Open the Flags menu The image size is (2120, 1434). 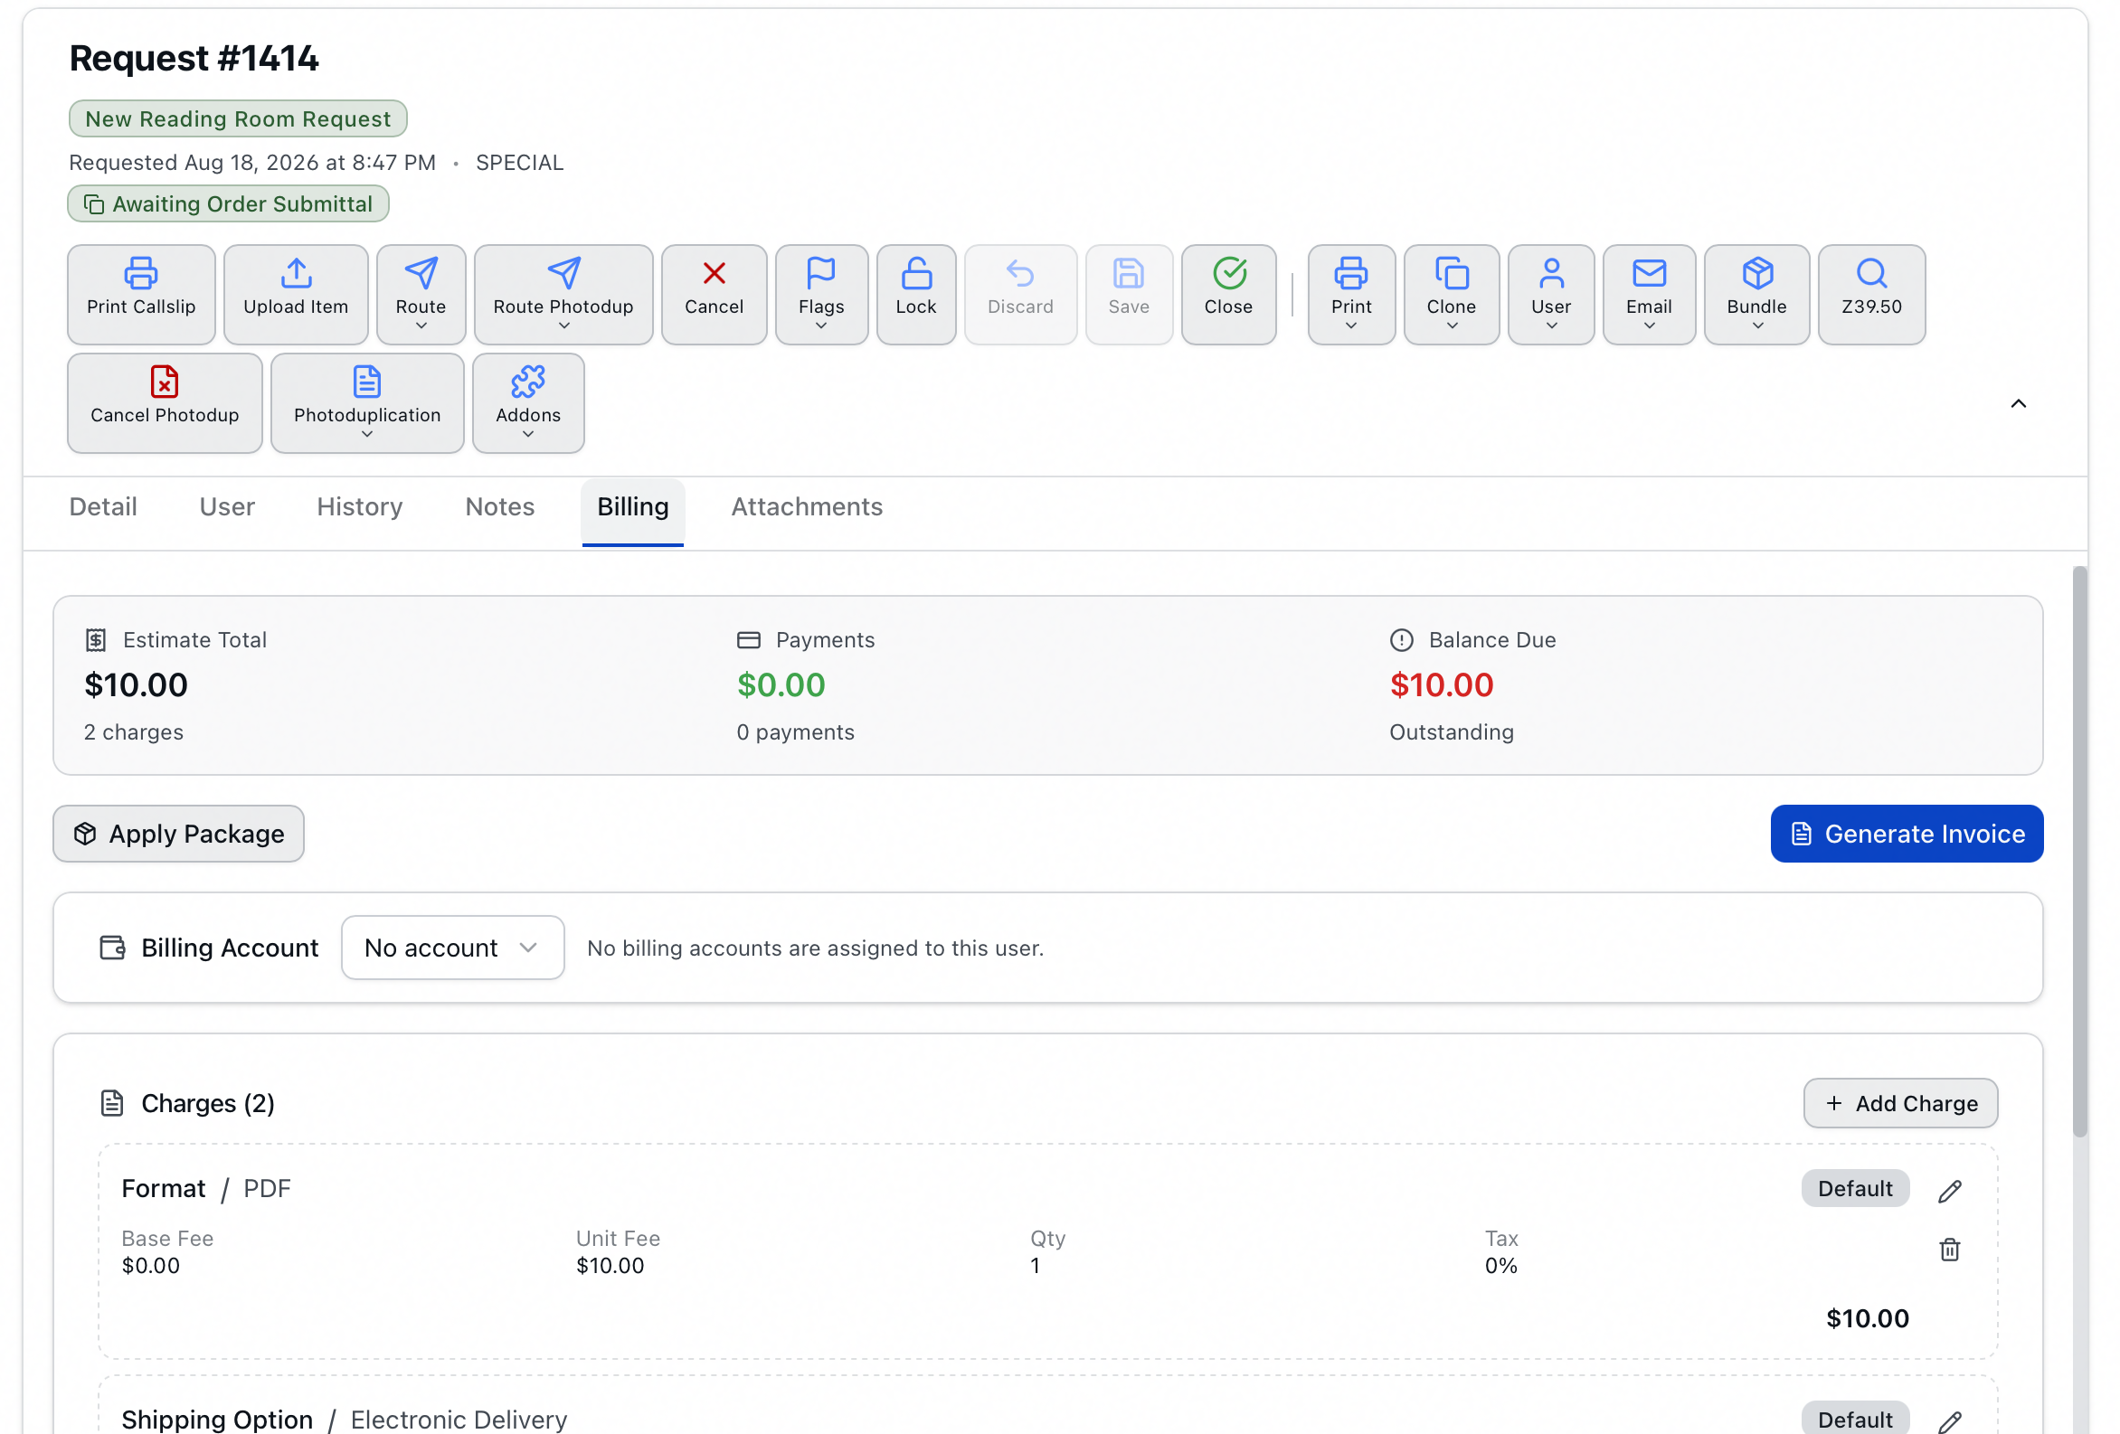click(x=821, y=294)
